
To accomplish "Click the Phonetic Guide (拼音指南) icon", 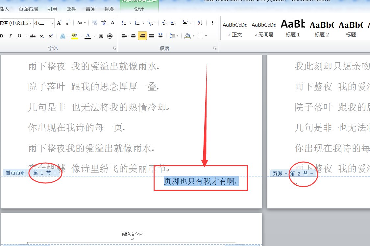I will pyautogui.click(x=103, y=23).
